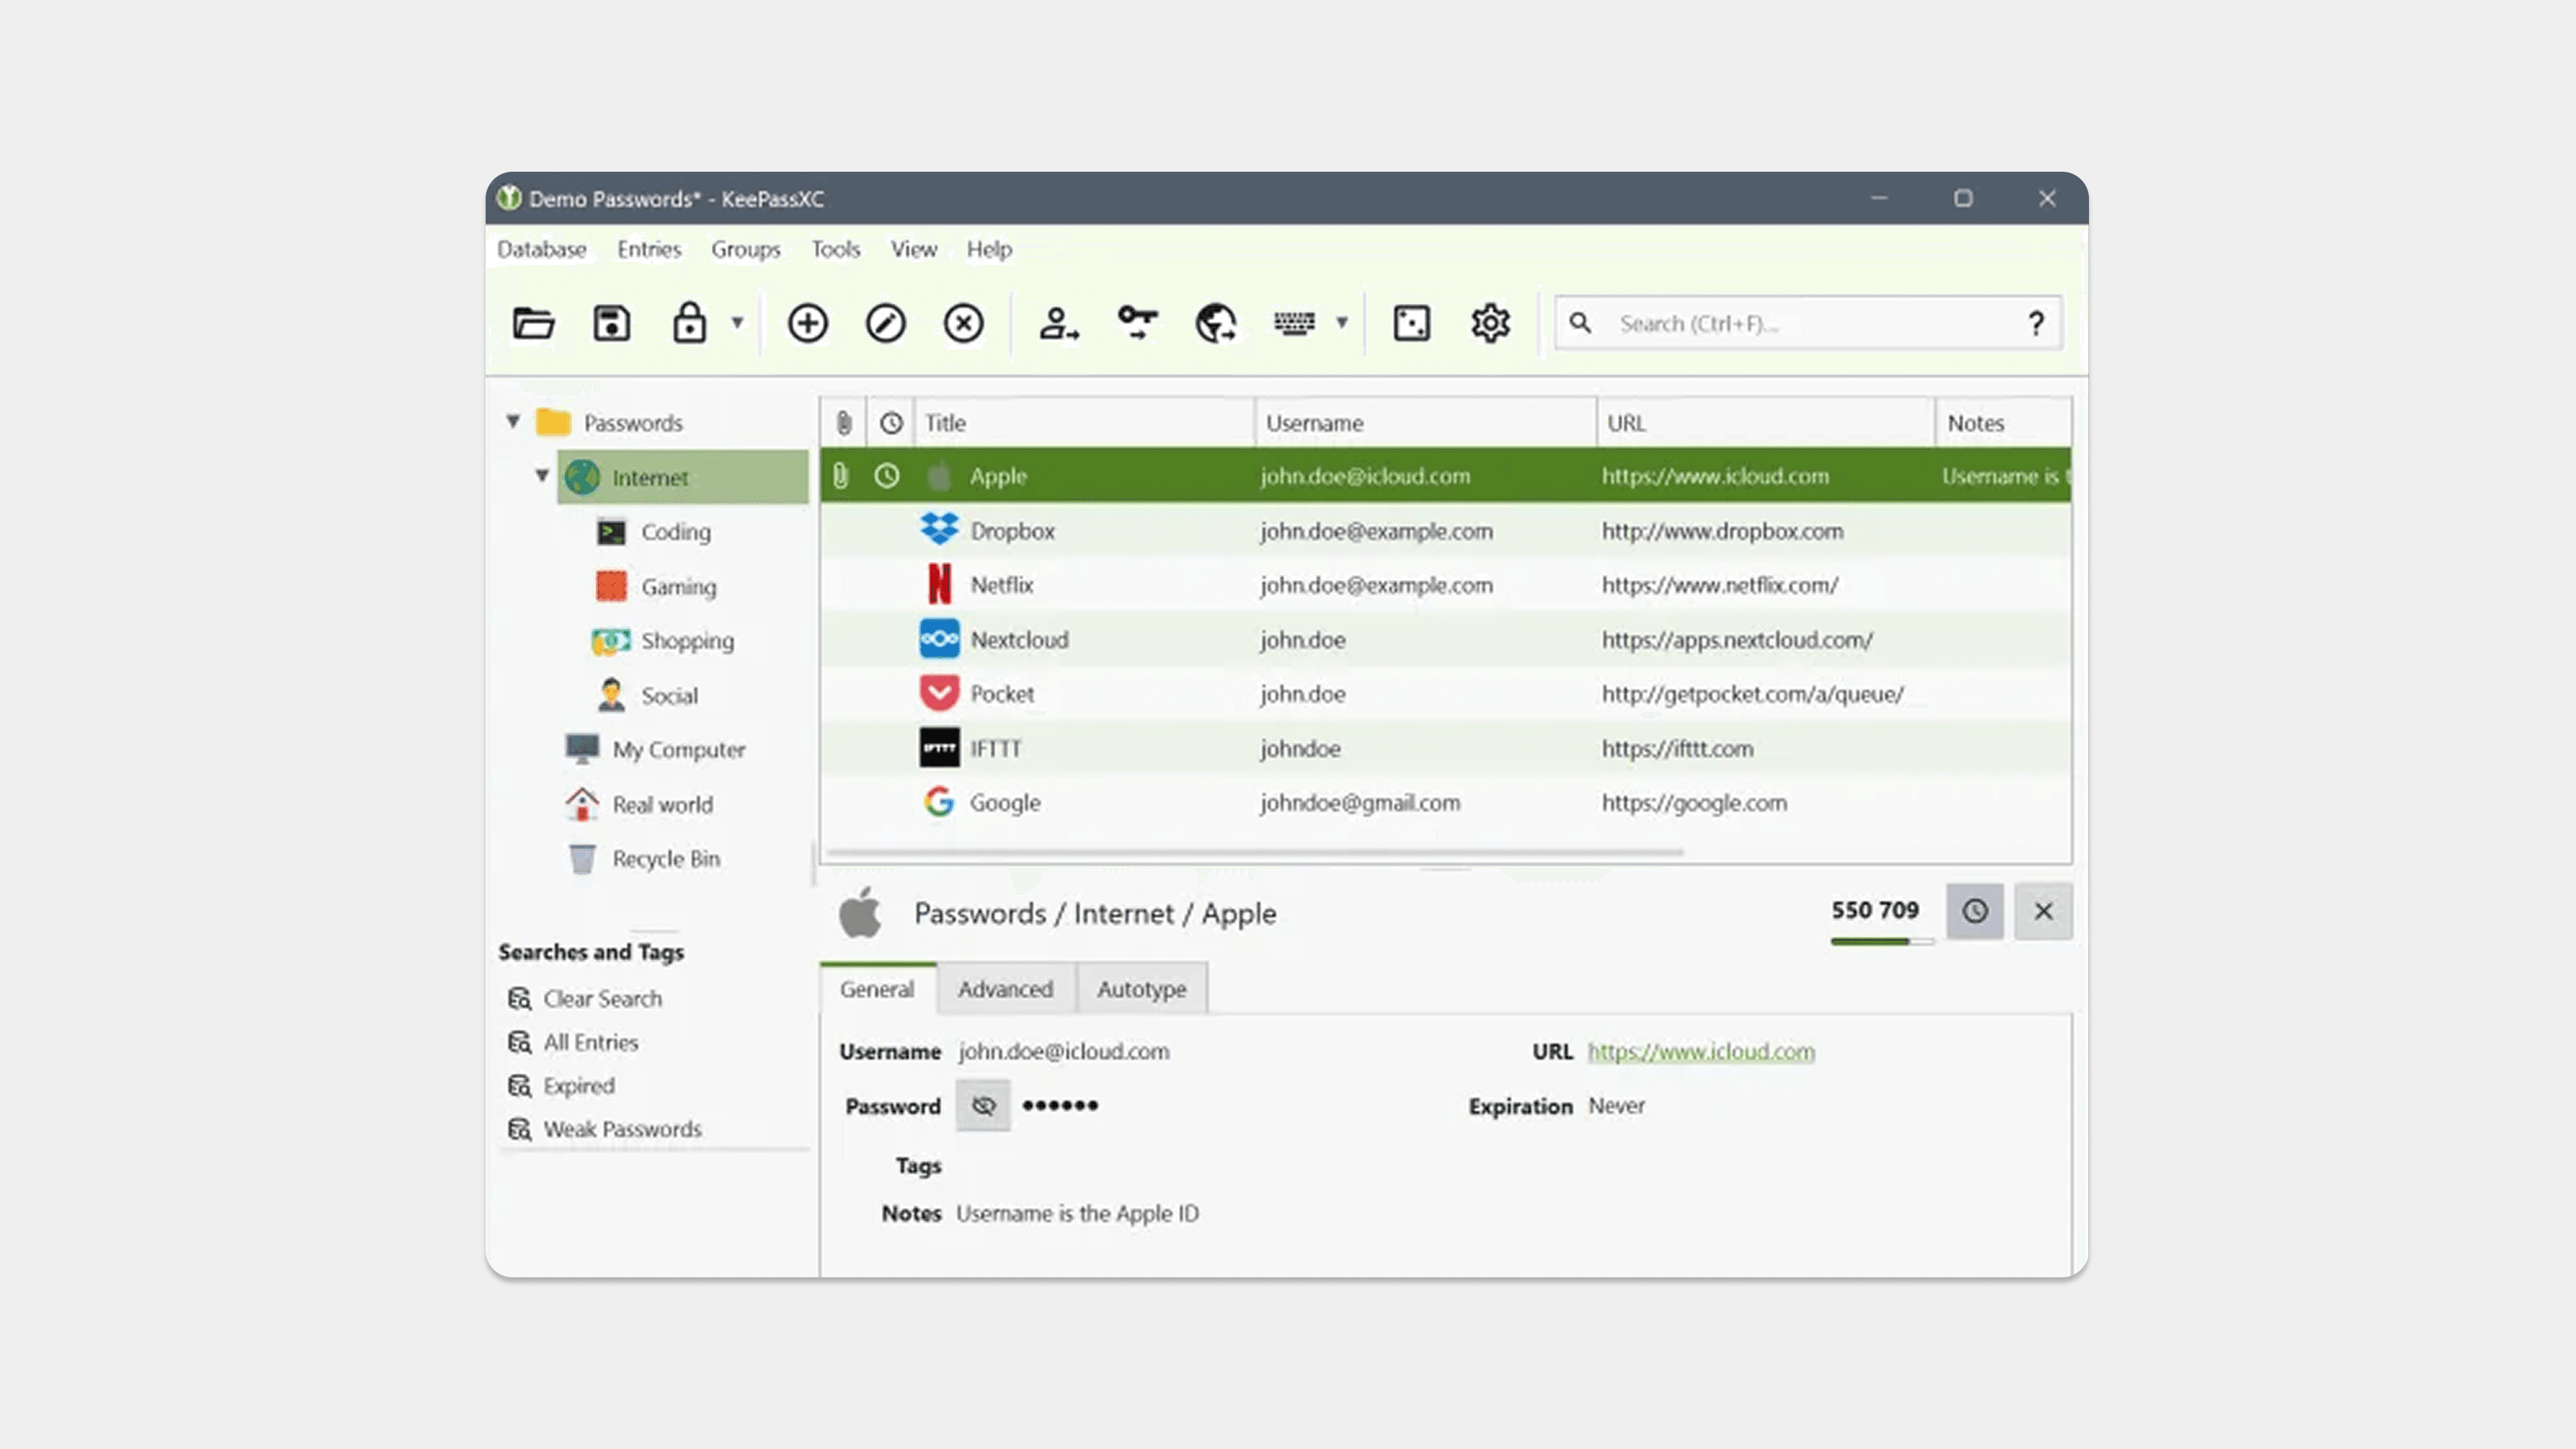
Task: Click the TOTP code 550 709
Action: click(1875, 910)
